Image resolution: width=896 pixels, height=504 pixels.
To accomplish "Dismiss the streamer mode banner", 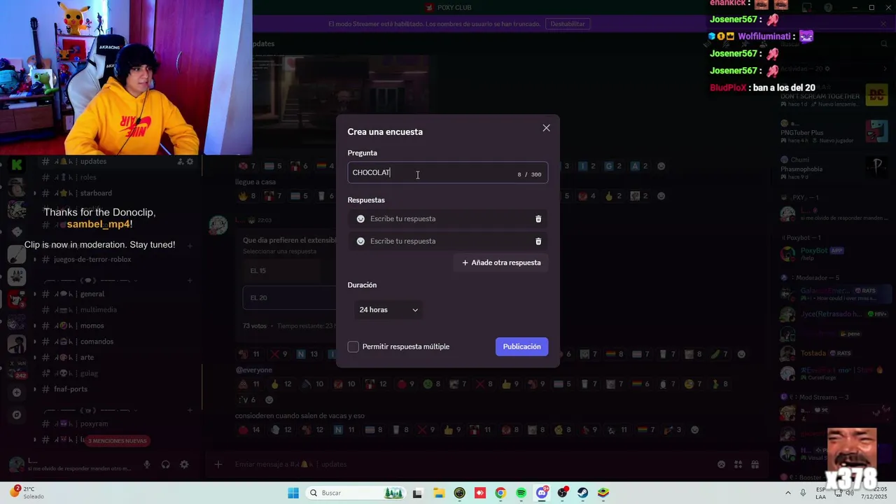I will coord(883,24).
